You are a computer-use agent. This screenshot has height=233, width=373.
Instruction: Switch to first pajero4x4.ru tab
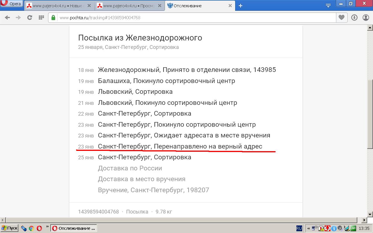pyautogui.click(x=58, y=6)
